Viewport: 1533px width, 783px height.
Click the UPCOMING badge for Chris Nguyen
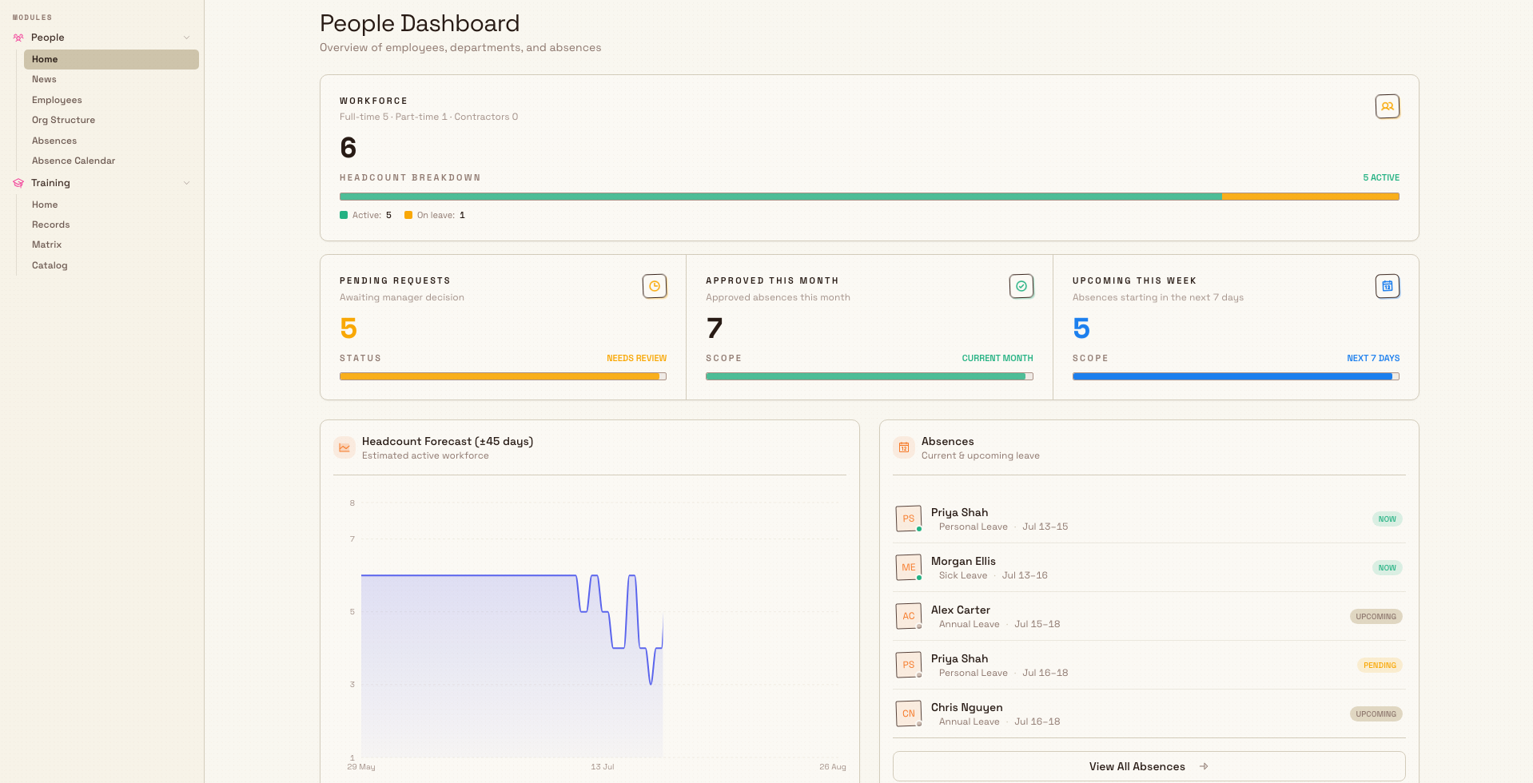(x=1376, y=714)
